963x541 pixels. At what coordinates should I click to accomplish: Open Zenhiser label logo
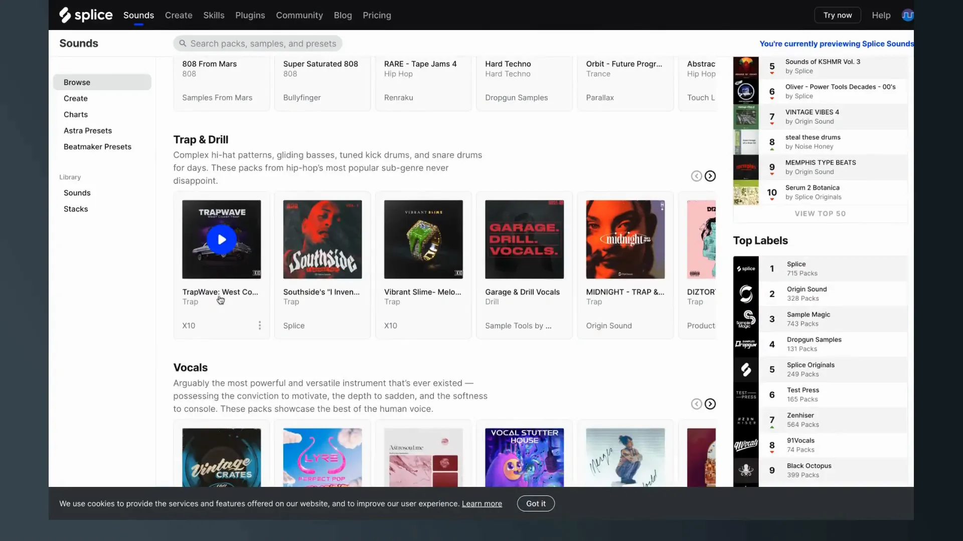tap(746, 420)
